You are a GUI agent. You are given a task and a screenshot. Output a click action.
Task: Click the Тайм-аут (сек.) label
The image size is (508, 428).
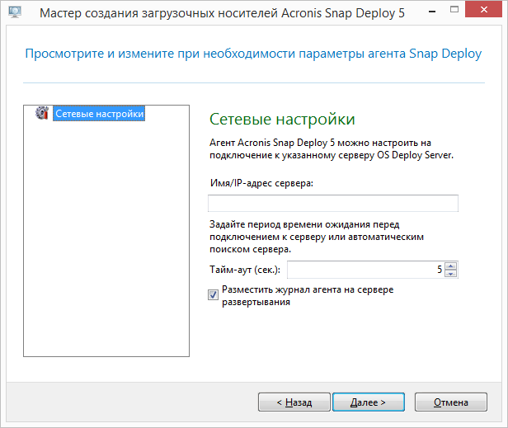click(x=245, y=270)
